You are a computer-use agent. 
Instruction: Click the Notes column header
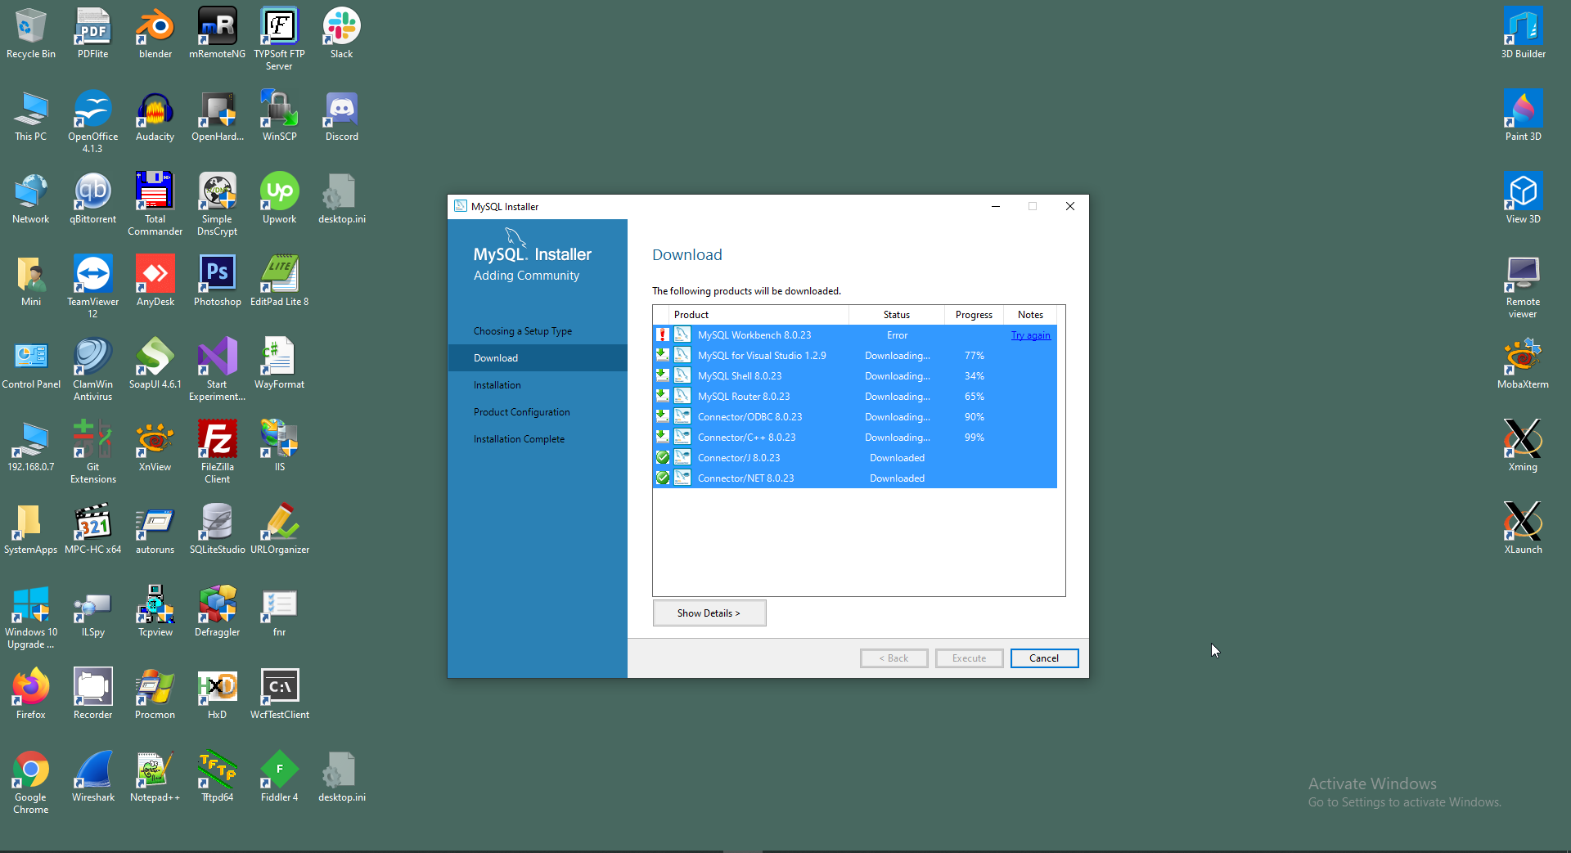(1030, 315)
